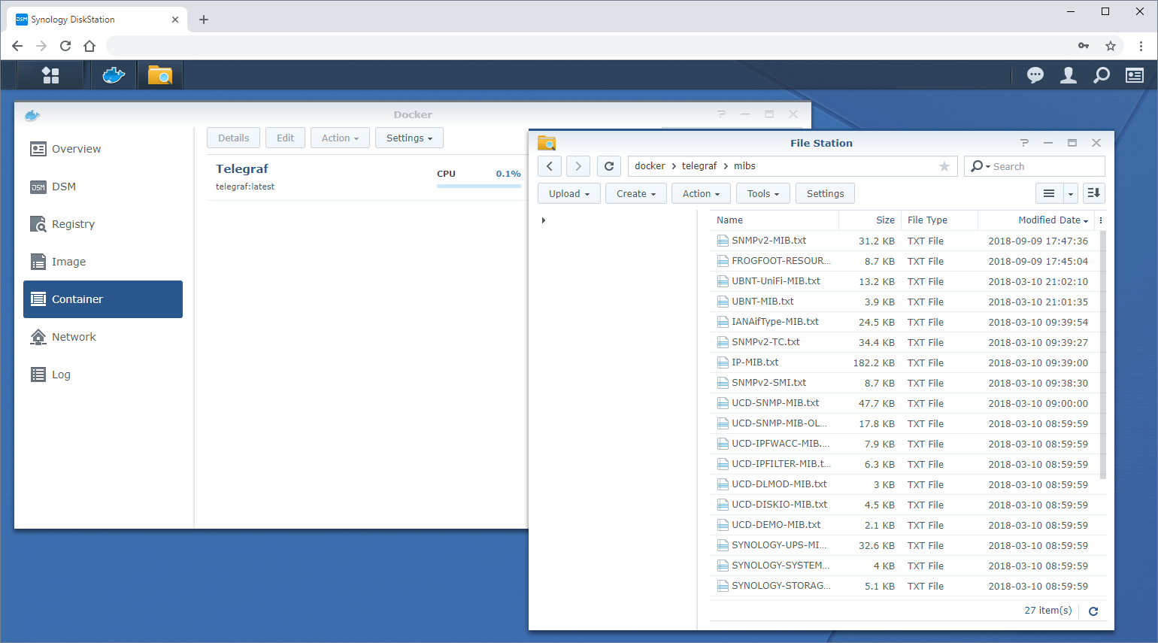Select the Telegraf container row
1158x643 pixels.
click(x=367, y=177)
